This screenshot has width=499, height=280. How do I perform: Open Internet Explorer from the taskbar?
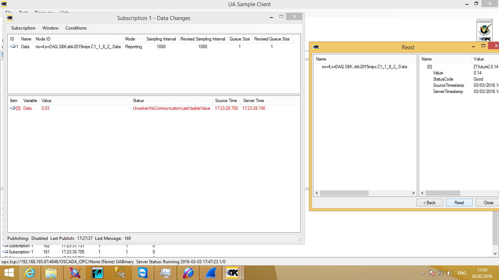point(30,273)
